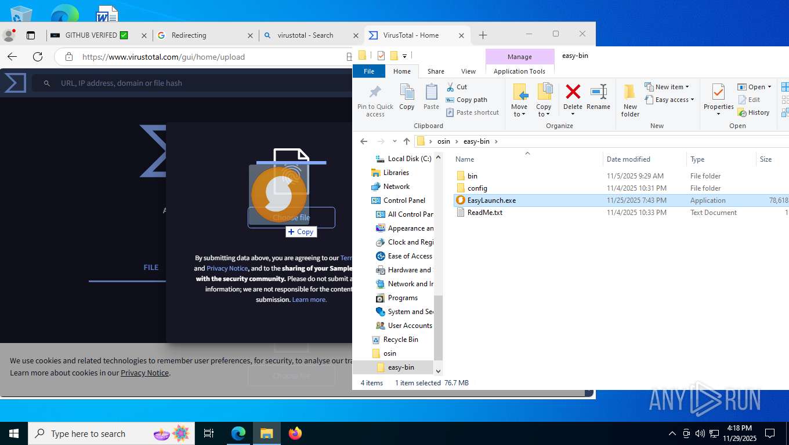Viewport: 789px width, 445px height.
Task: Select osin folder in navigation pane
Action: [x=389, y=353]
